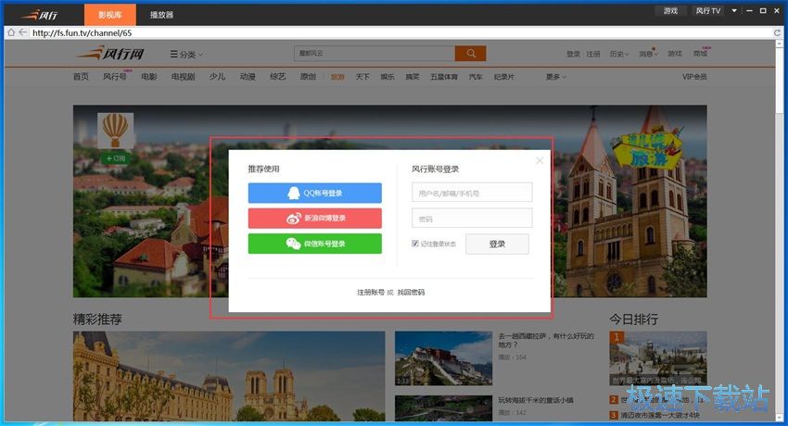The image size is (788, 426).
Task: Click the hot-air balloon channel icon
Action: click(x=115, y=130)
